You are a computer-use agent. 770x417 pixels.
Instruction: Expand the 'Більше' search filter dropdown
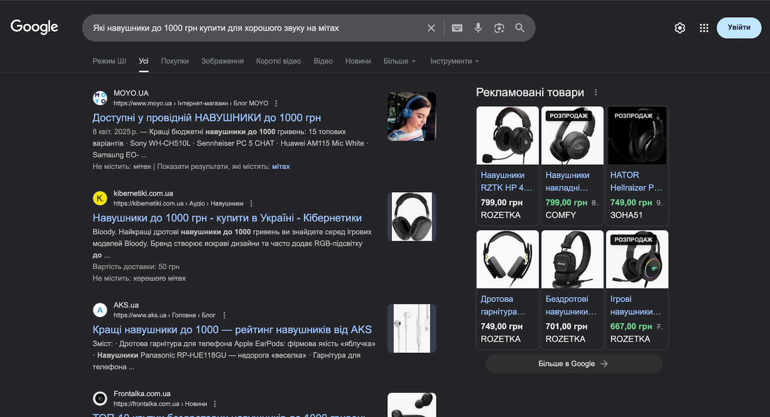pyautogui.click(x=399, y=61)
